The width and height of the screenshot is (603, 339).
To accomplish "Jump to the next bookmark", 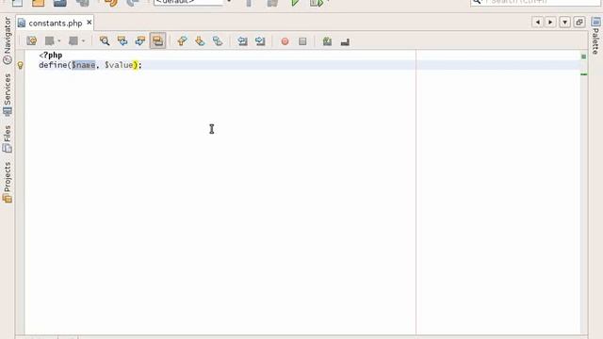I will [x=200, y=40].
